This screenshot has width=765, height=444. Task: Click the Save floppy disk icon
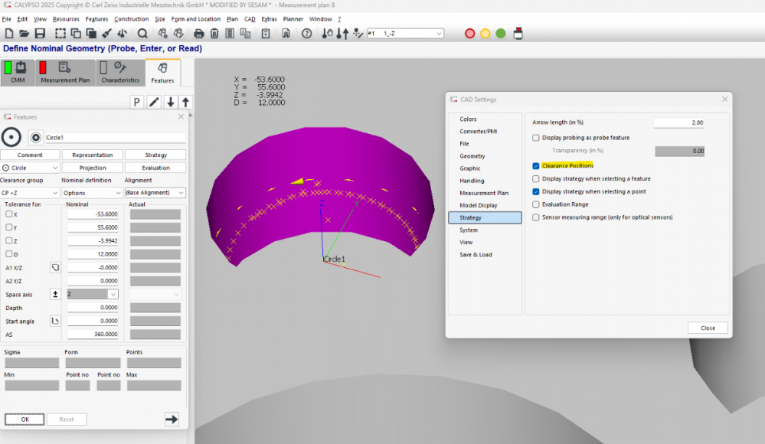tap(40, 34)
